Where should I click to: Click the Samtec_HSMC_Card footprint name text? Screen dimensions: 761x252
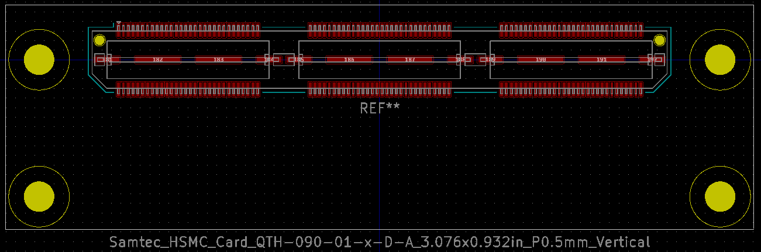(x=380, y=242)
